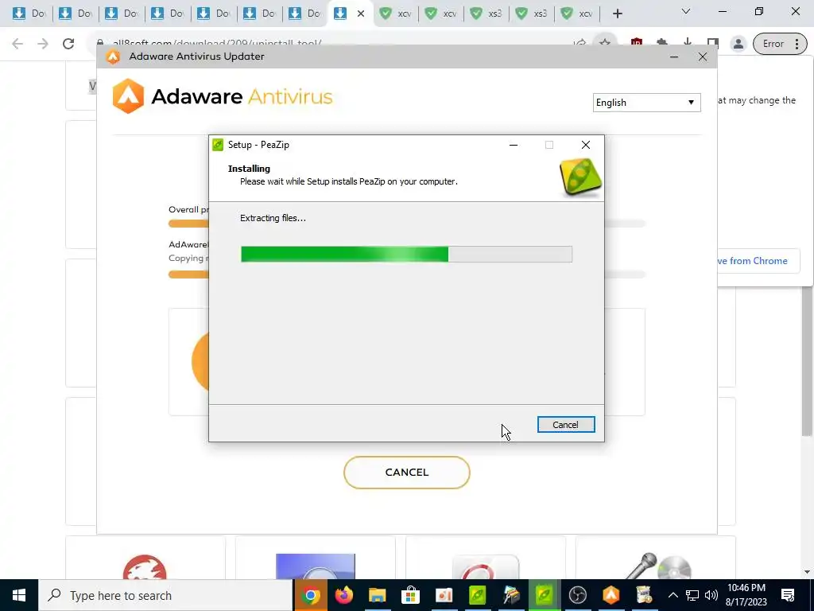Viewport: 814px width, 611px height.
Task: Bookmark this page with the star icon
Action: tap(604, 44)
